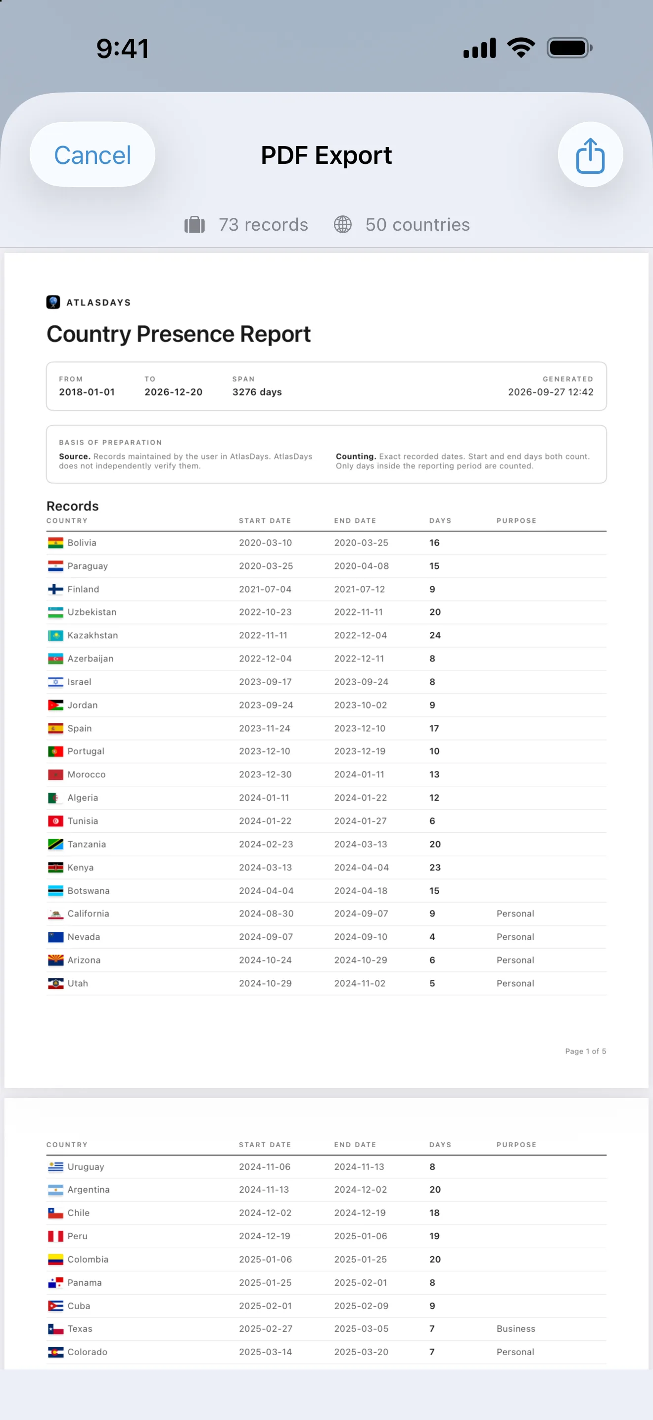Tap the globe countries icon
Screen dimensions: 653x1420
[342, 225]
